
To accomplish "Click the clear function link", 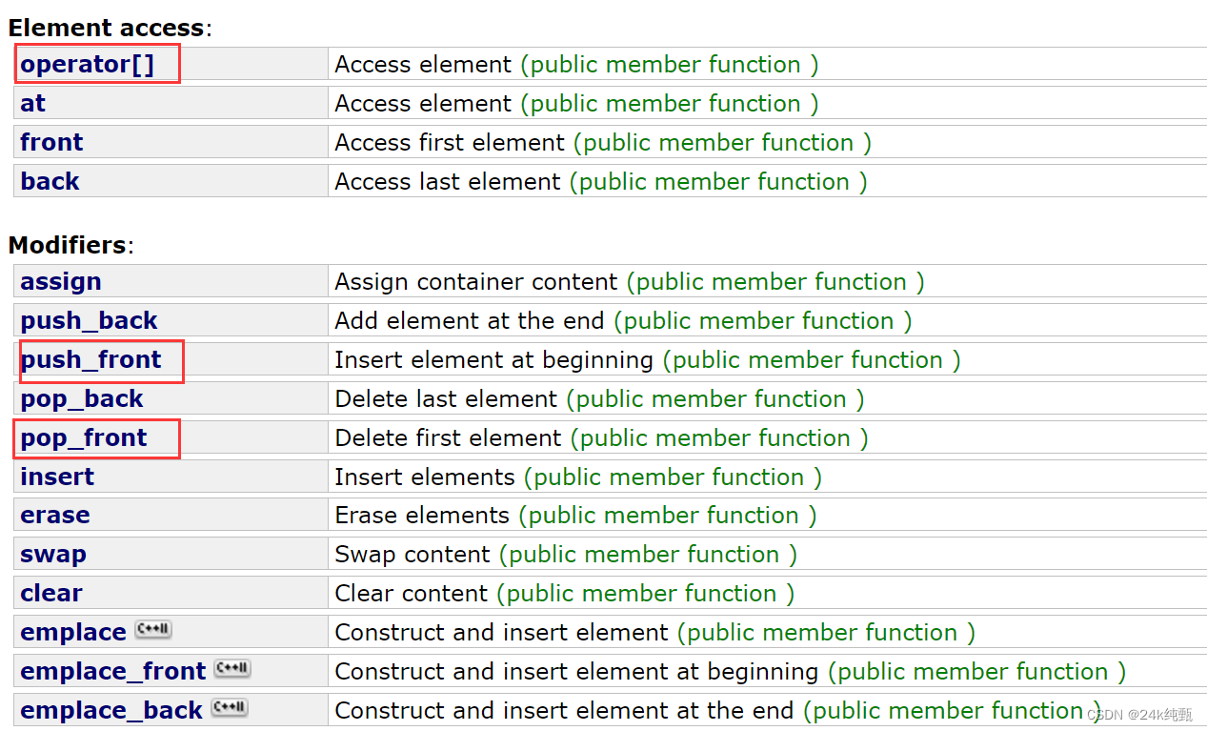I will pyautogui.click(x=51, y=594).
